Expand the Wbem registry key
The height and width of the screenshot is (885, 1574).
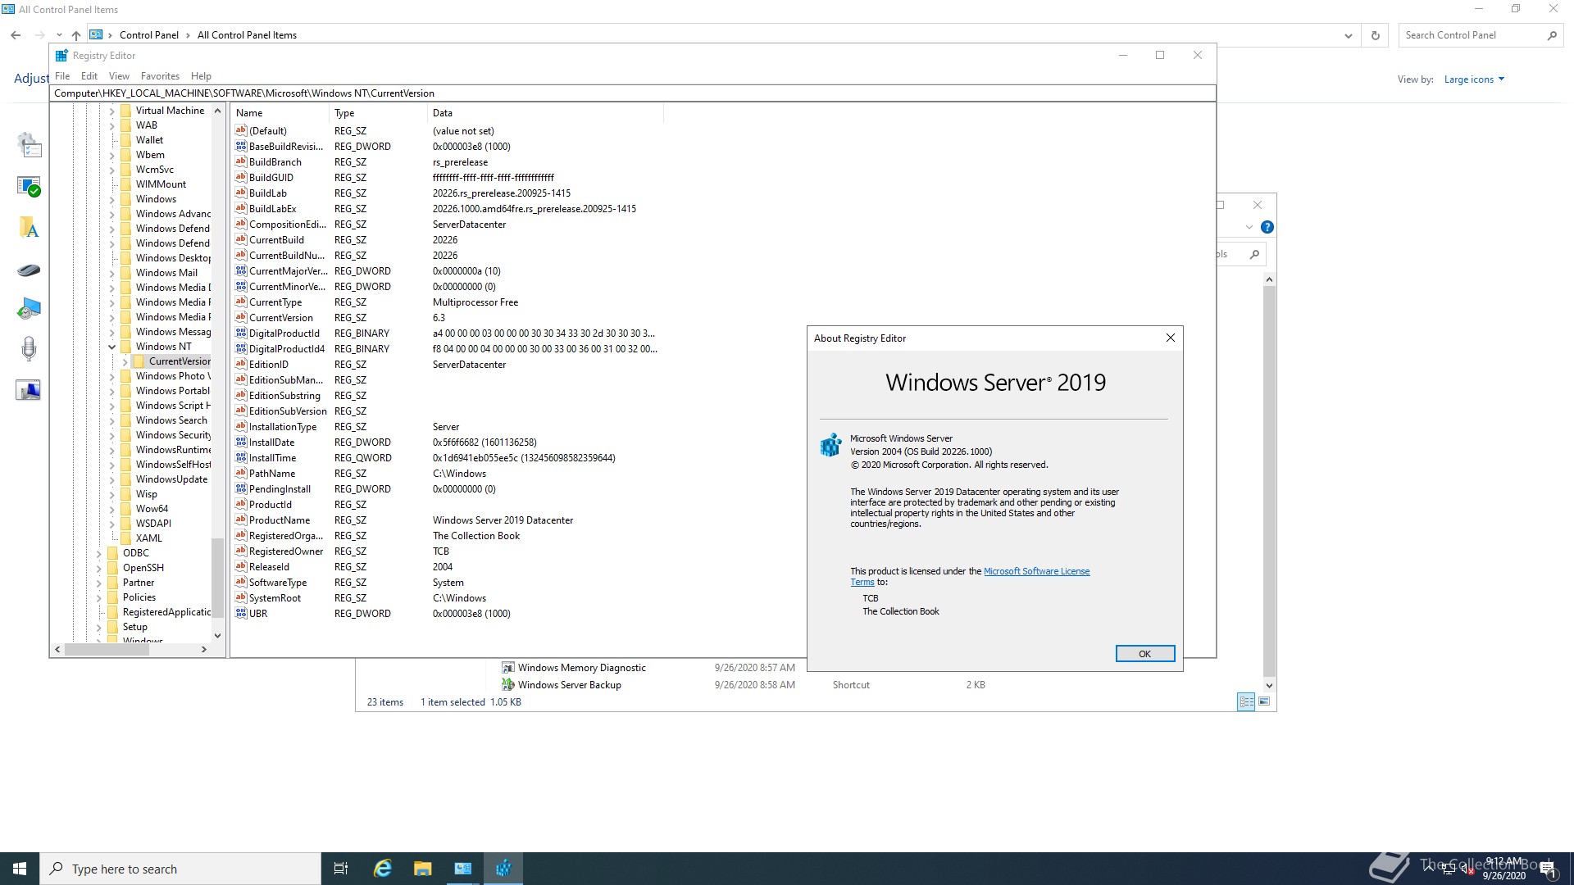pyautogui.click(x=112, y=155)
